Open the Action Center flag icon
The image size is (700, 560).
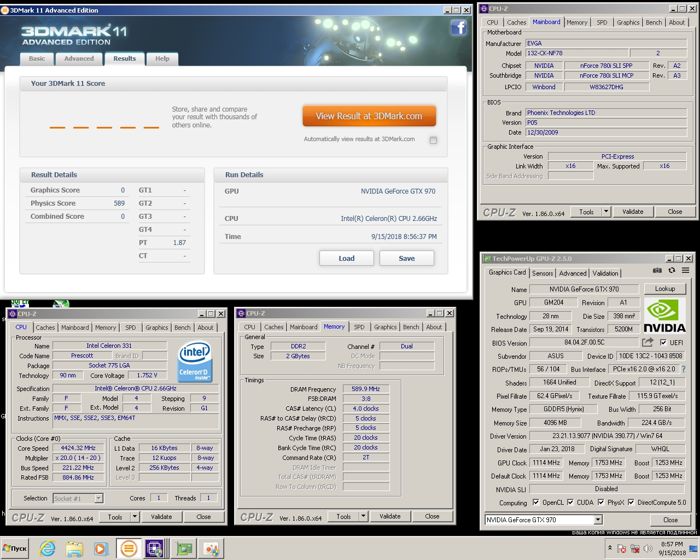click(621, 549)
